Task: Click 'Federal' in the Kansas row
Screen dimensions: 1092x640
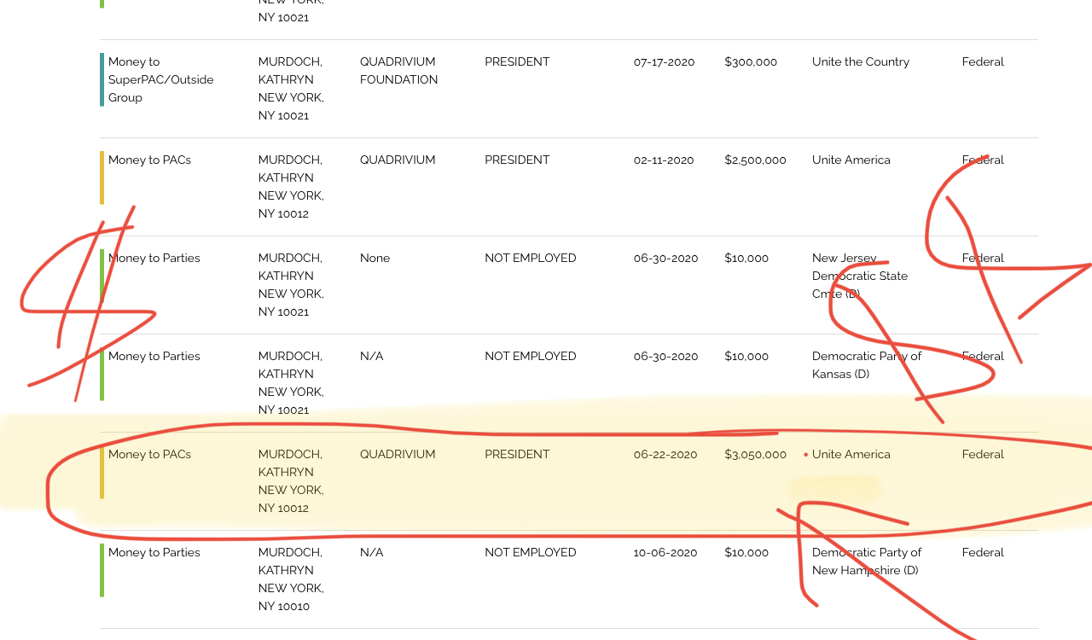Action: 983,356
